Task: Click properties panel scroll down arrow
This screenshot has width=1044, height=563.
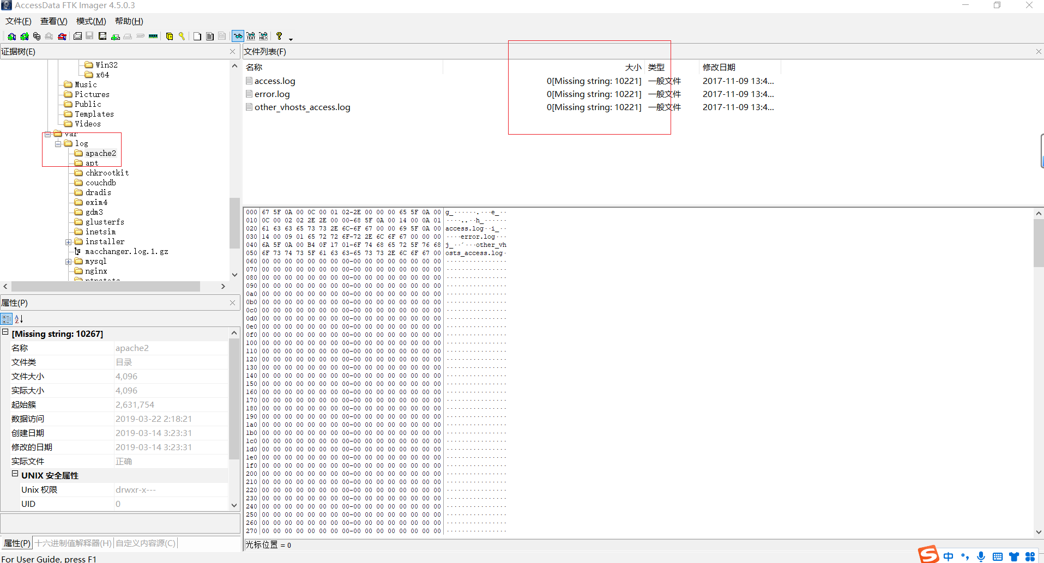Action: click(x=234, y=505)
